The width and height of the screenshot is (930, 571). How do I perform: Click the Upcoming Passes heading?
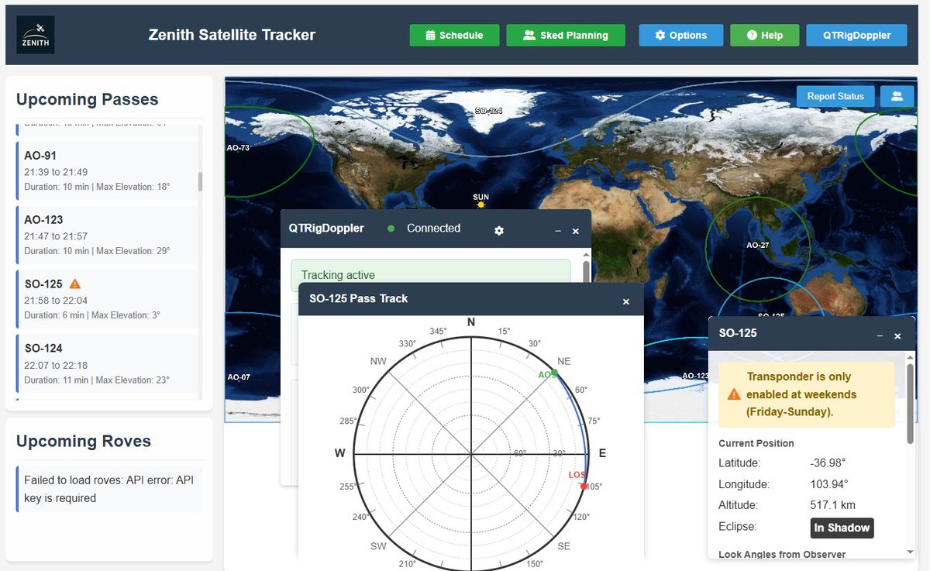[87, 99]
